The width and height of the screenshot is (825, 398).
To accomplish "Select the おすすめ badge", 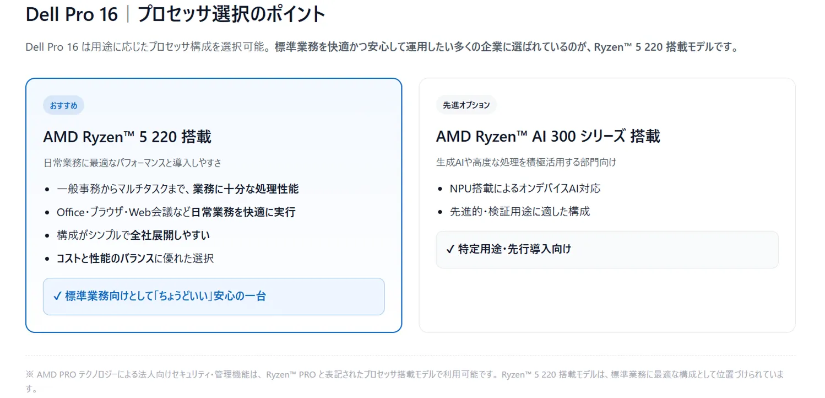I will 63,105.
